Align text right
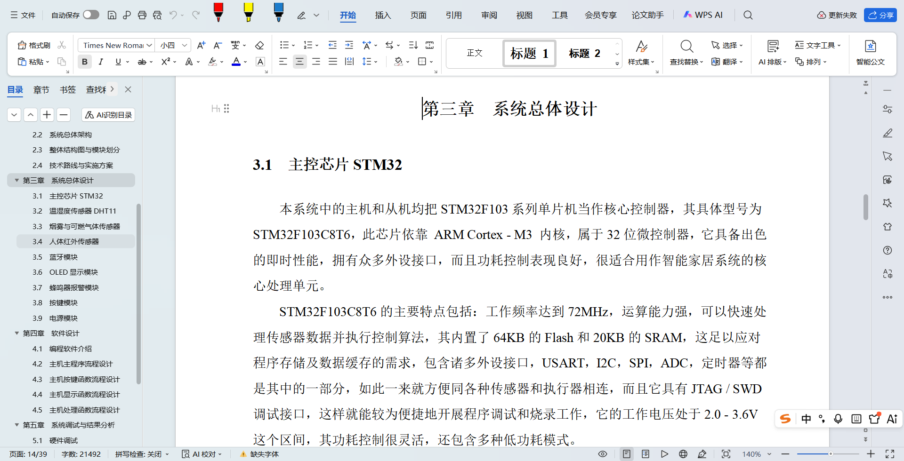The image size is (904, 461). pyautogui.click(x=316, y=62)
